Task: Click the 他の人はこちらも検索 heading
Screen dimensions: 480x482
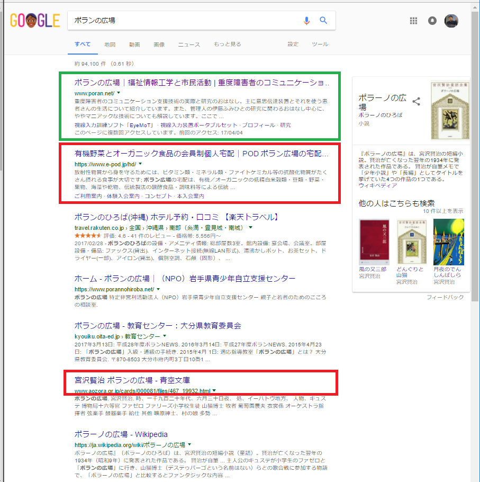Action: [396, 203]
